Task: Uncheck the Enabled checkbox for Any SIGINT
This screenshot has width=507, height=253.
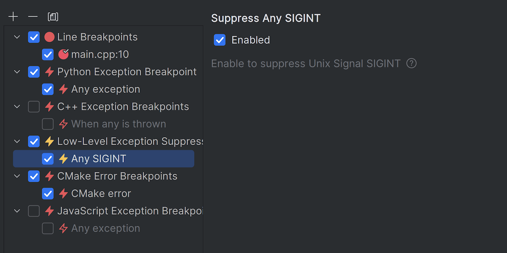Action: pos(220,40)
